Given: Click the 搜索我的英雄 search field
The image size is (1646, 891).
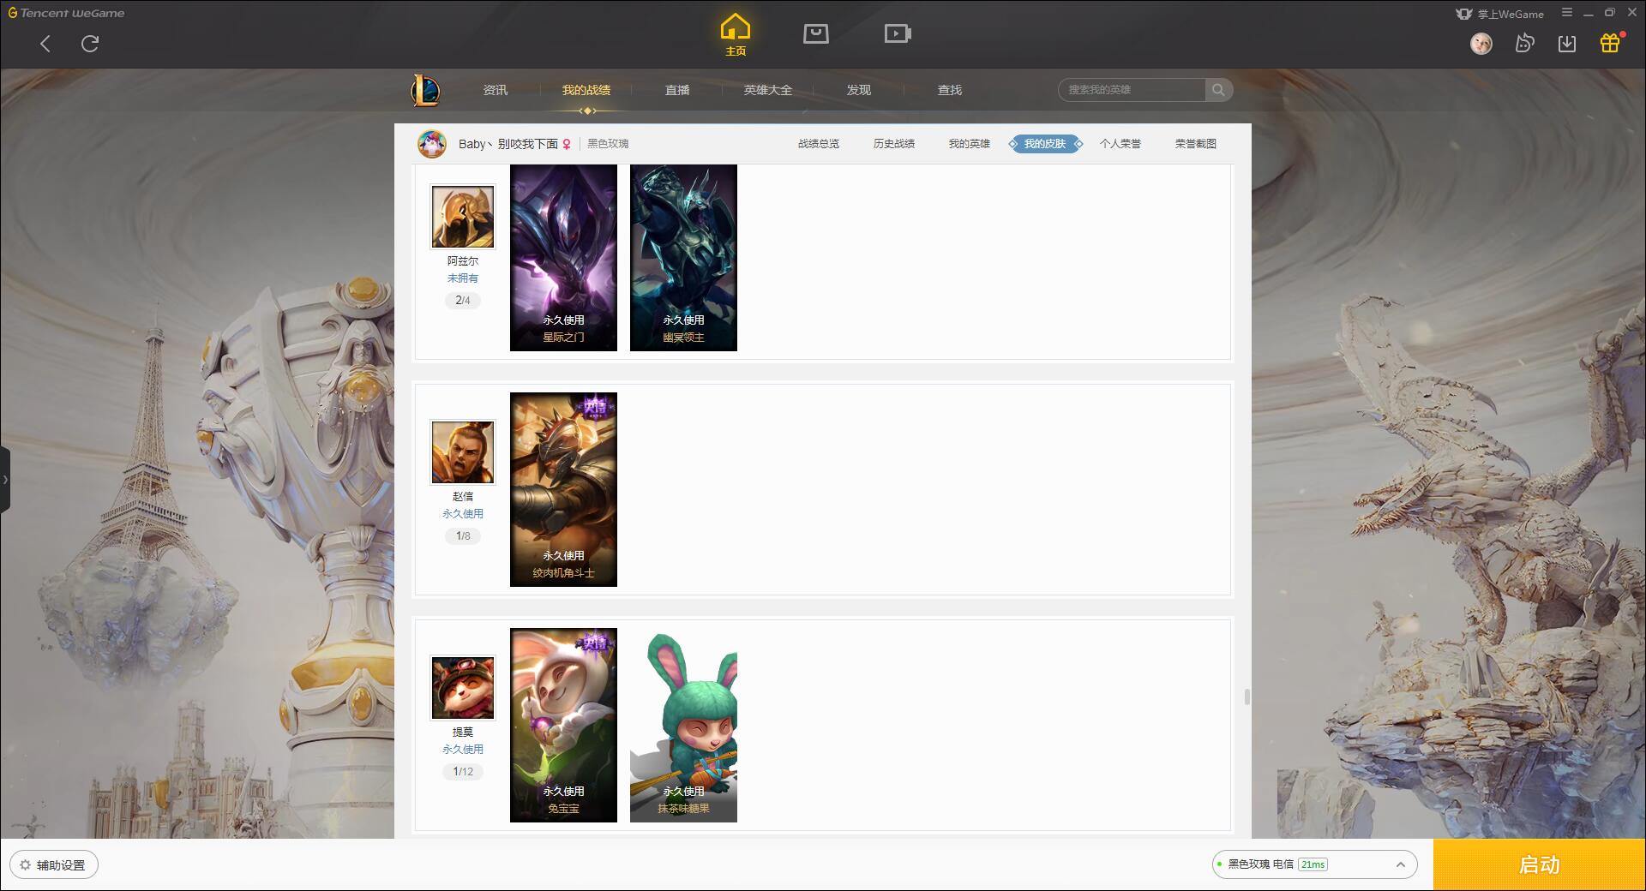Looking at the screenshot, I should tap(1132, 90).
